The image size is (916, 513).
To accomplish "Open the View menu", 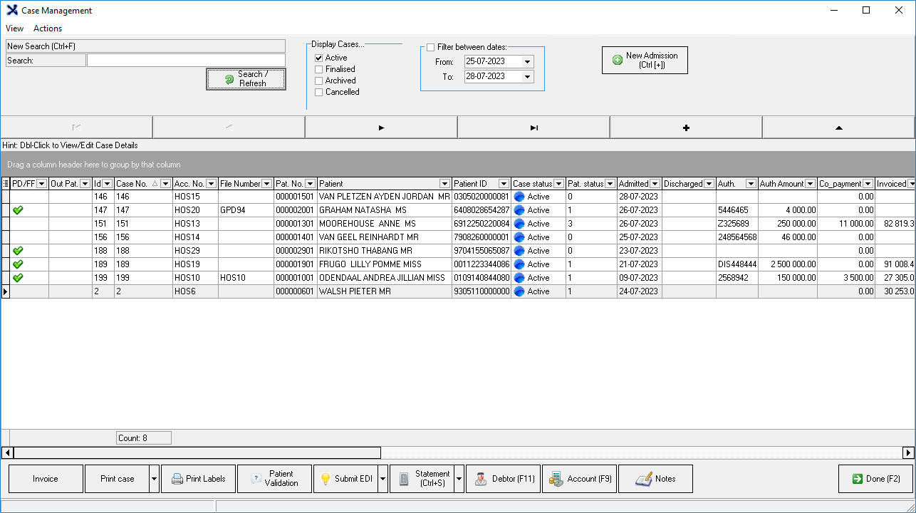I will [14, 28].
